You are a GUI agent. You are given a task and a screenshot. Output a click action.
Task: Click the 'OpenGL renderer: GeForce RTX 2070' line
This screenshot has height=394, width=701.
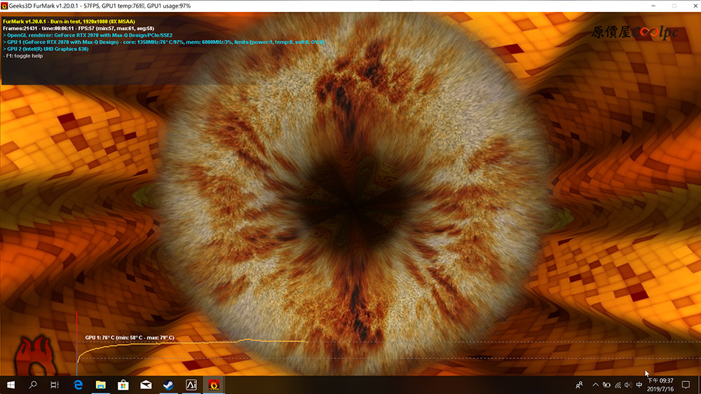tap(88, 35)
